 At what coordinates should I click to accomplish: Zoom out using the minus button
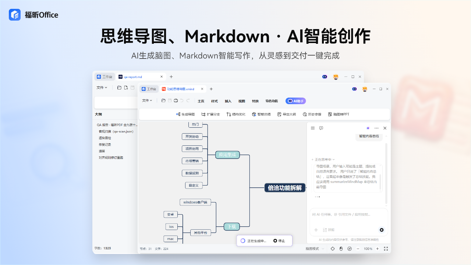358,249
